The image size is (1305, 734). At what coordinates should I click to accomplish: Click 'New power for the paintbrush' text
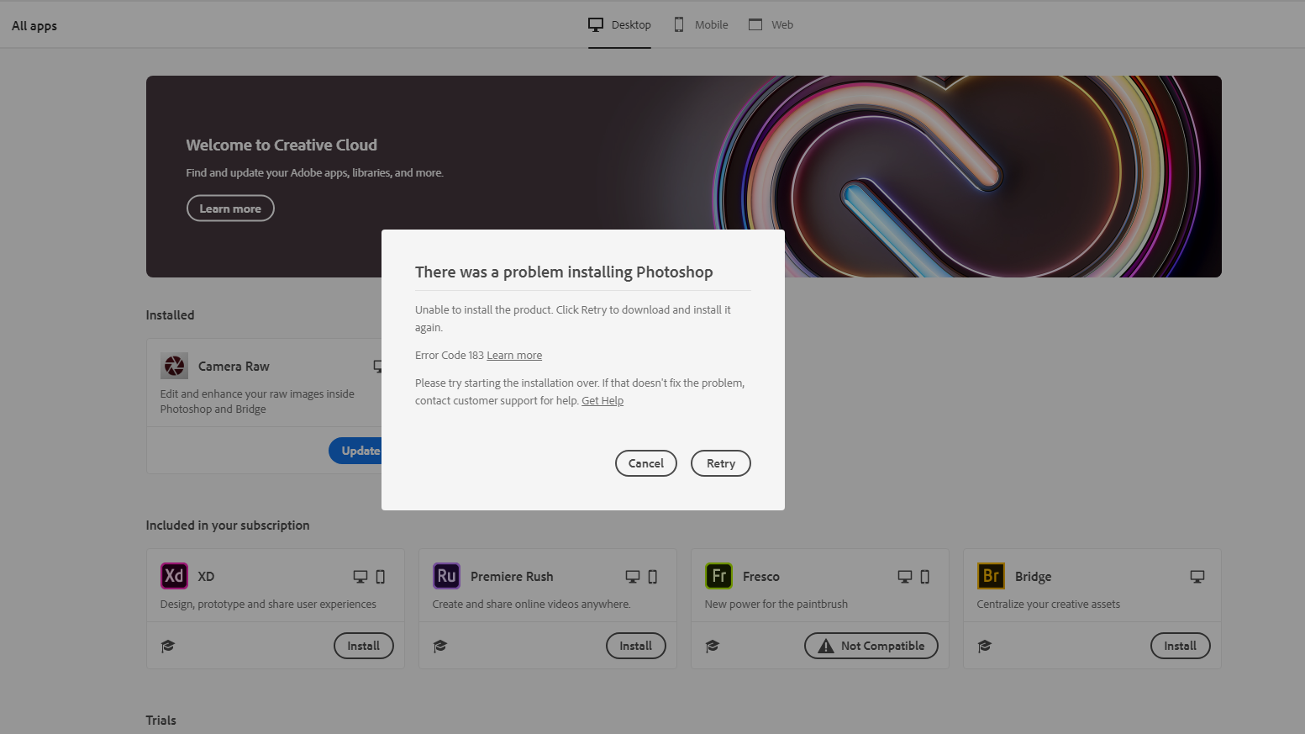(x=776, y=605)
